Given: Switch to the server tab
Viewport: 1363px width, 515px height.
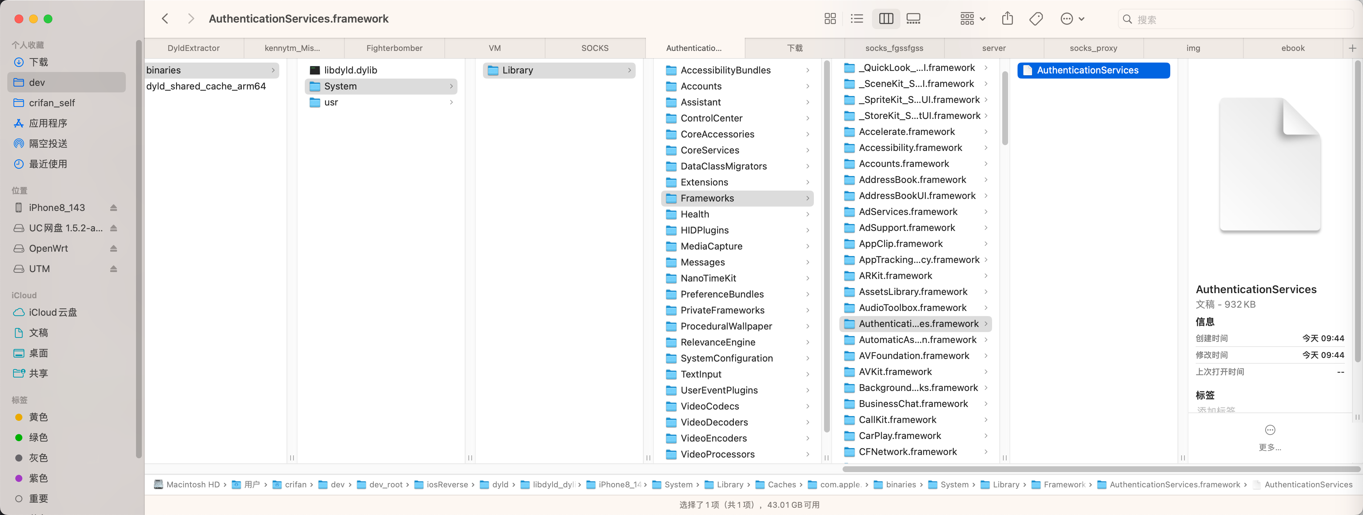Looking at the screenshot, I should click(x=994, y=48).
